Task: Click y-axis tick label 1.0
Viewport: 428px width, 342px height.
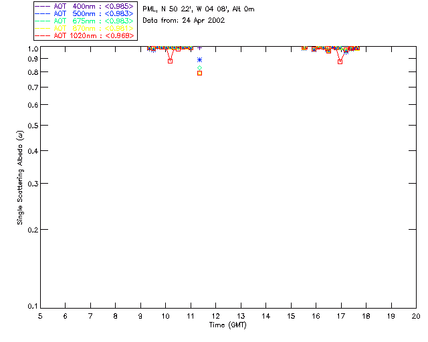Action: [x=33, y=49]
